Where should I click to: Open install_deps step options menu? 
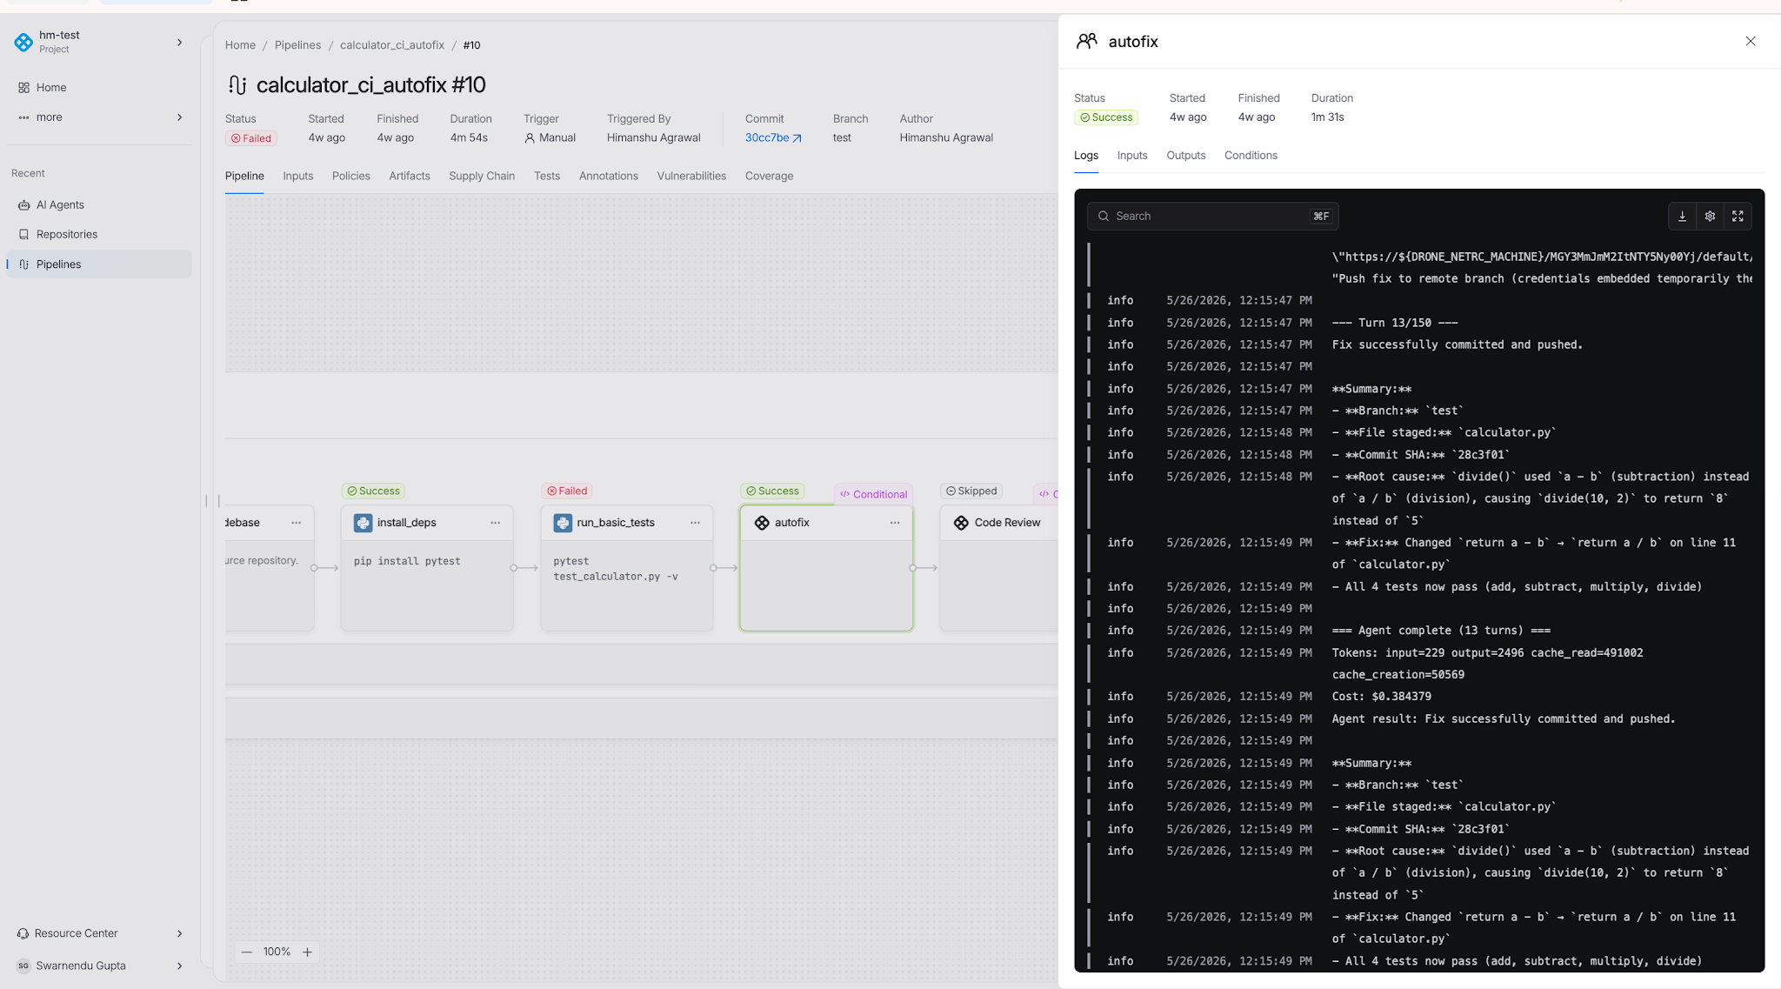pyautogui.click(x=495, y=523)
